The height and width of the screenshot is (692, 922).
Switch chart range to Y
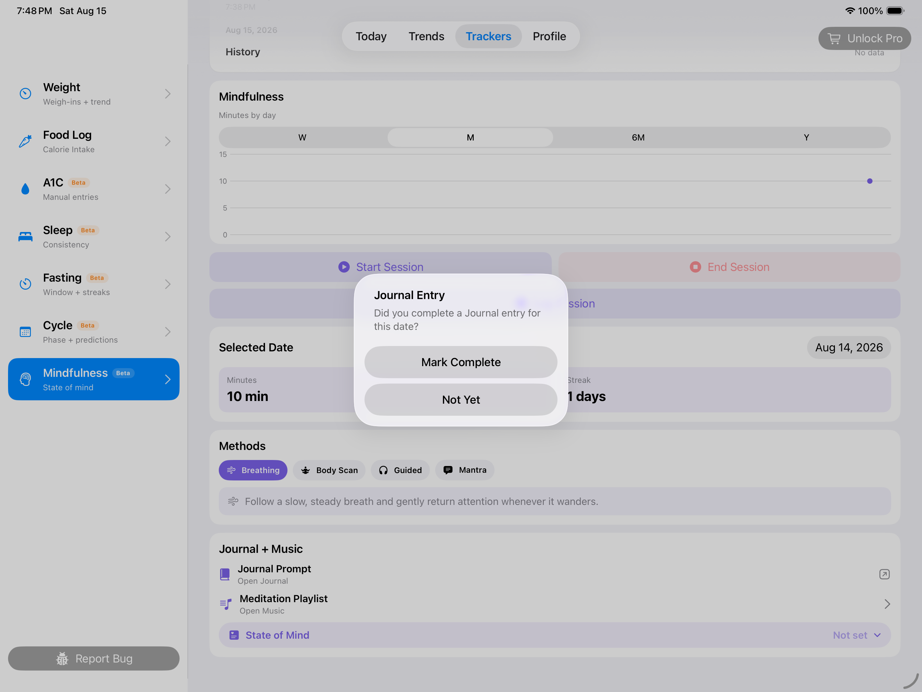coord(806,137)
